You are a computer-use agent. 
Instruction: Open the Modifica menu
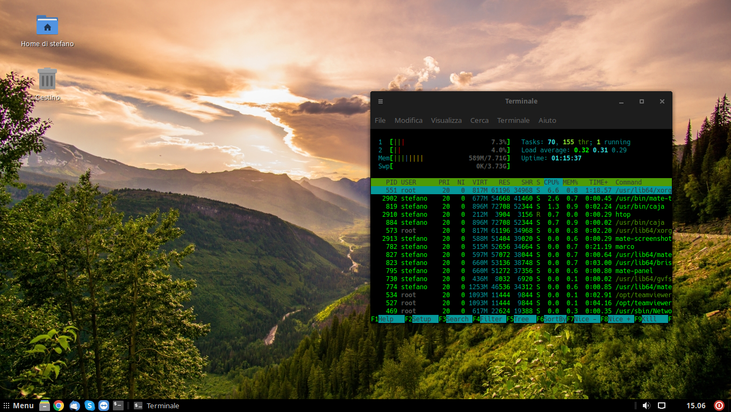[408, 120]
